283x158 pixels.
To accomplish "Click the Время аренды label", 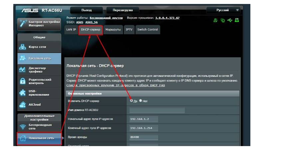I will 78,137.
